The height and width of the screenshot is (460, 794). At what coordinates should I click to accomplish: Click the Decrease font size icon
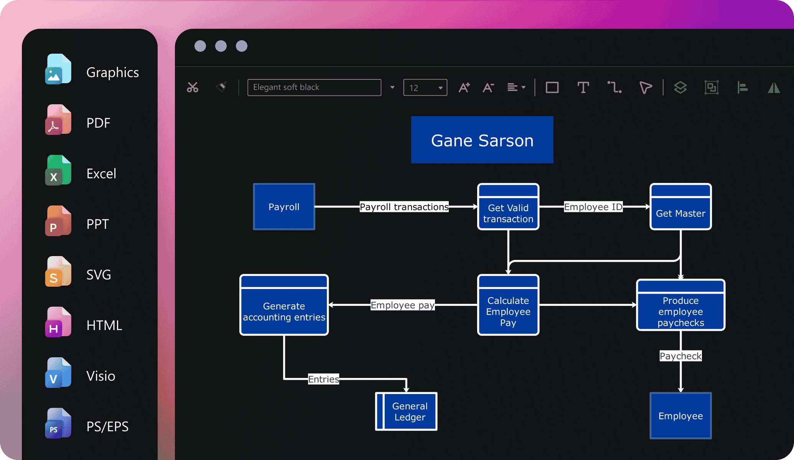click(x=488, y=87)
